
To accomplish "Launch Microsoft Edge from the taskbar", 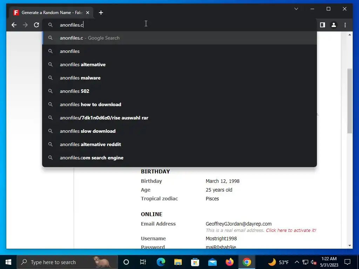I will [161, 262].
